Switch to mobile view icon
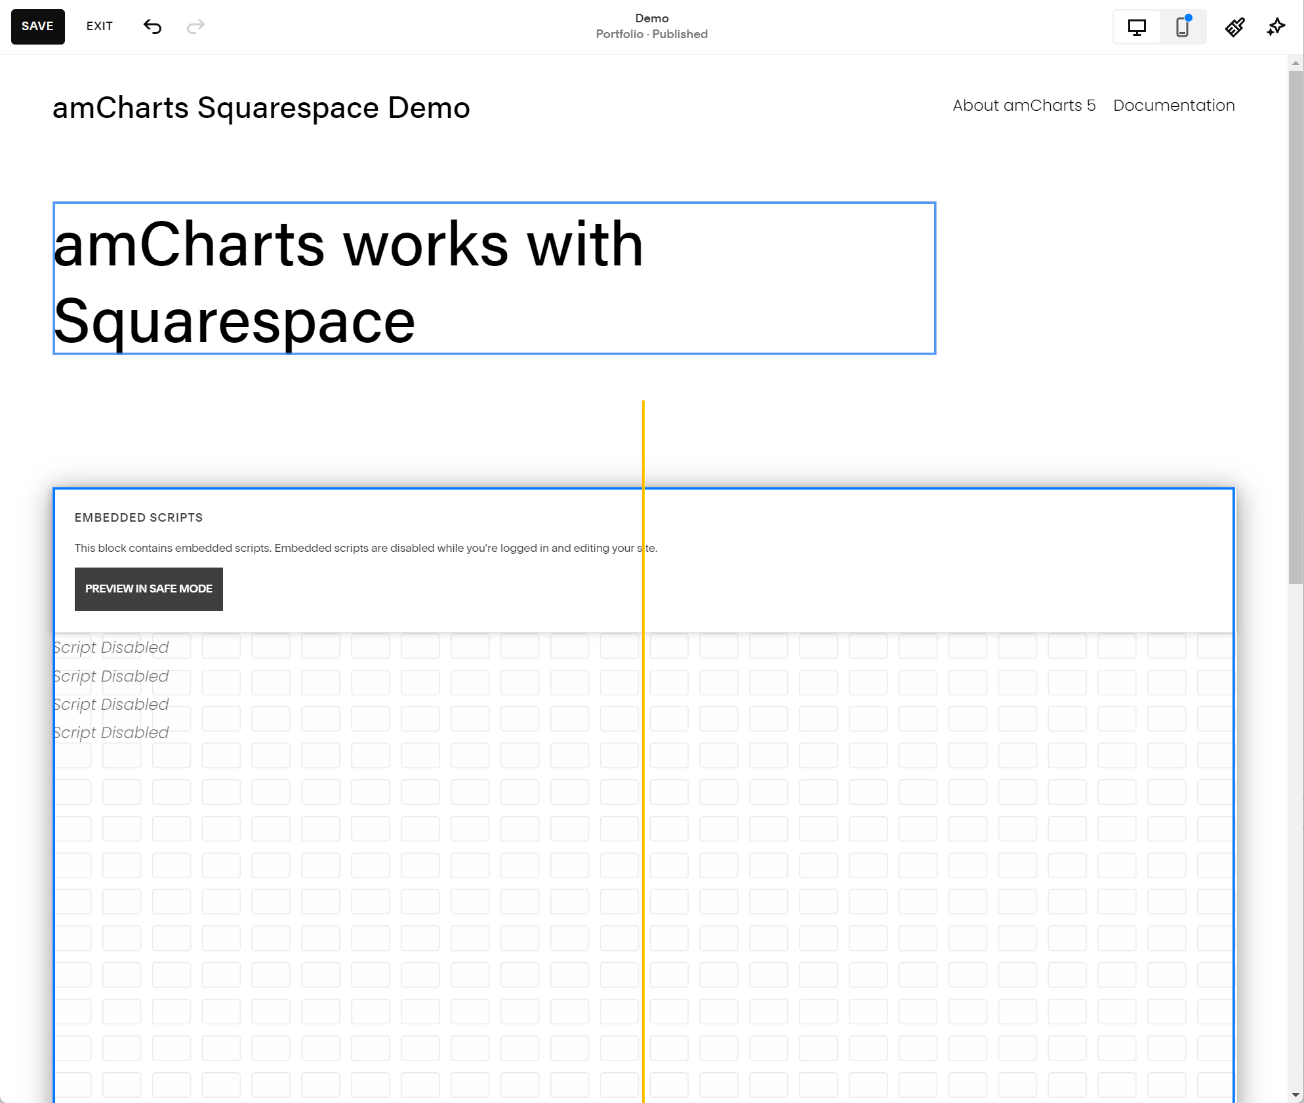Image resolution: width=1304 pixels, height=1103 pixels. pyautogui.click(x=1182, y=28)
